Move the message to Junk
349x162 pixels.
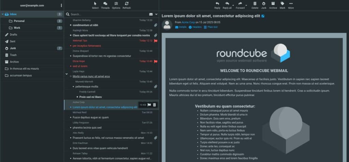[264, 5]
